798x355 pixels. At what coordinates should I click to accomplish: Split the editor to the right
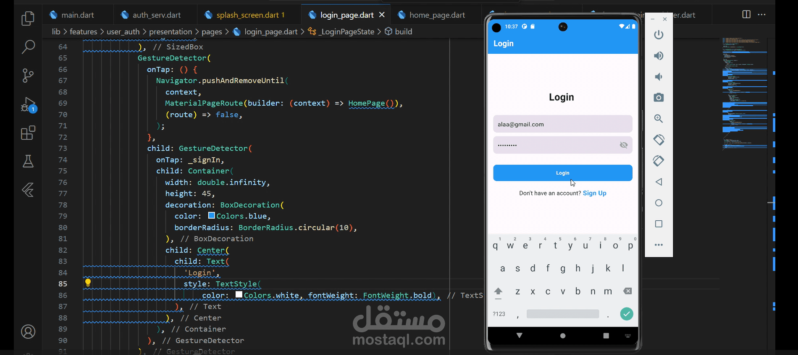[746, 14]
